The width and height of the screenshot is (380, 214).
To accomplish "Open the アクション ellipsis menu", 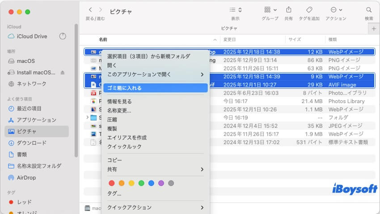I will click(x=336, y=10).
